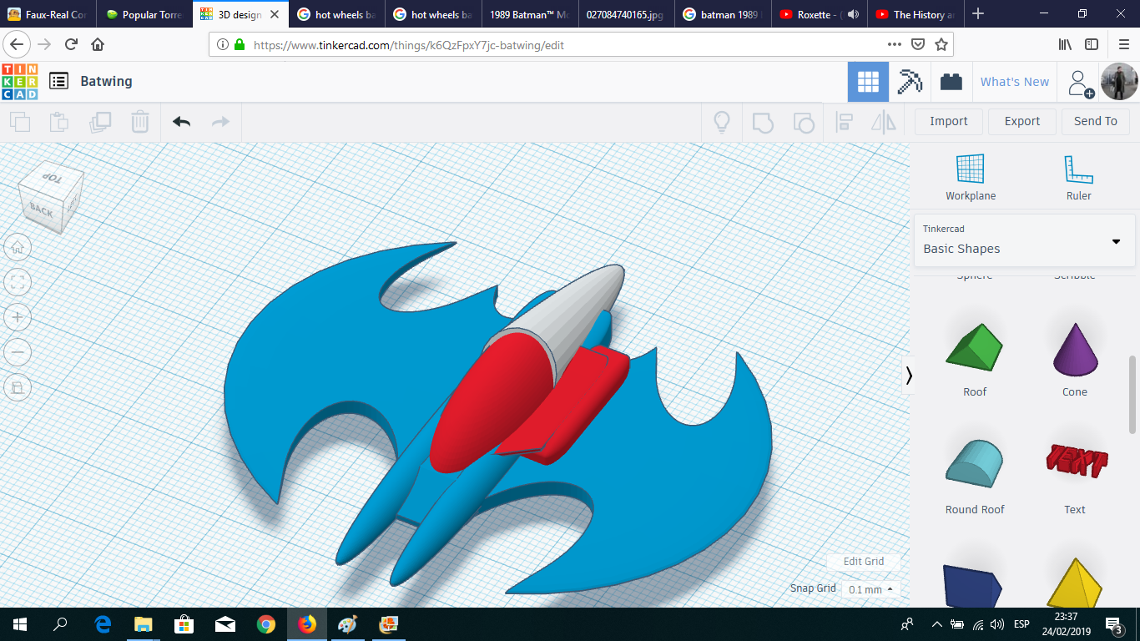
Task: Open the designs list menu icon
Action: pyautogui.click(x=58, y=81)
